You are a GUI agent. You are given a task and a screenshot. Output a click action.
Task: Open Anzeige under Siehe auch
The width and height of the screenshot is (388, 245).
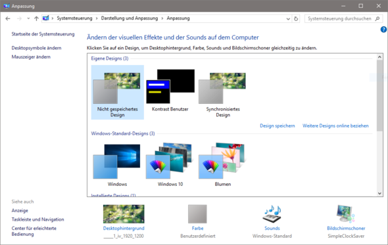tap(20, 211)
